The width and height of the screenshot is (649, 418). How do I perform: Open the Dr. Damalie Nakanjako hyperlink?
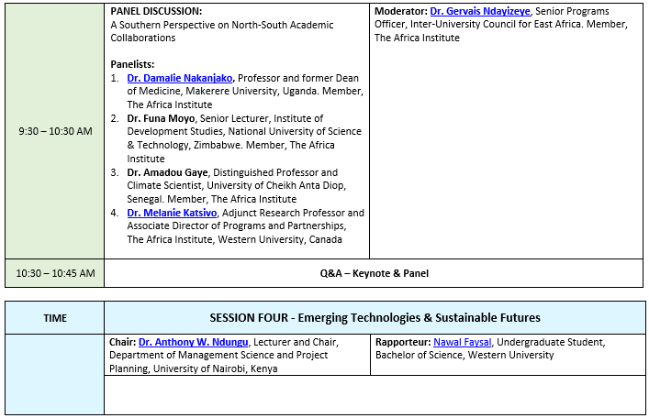pos(181,79)
